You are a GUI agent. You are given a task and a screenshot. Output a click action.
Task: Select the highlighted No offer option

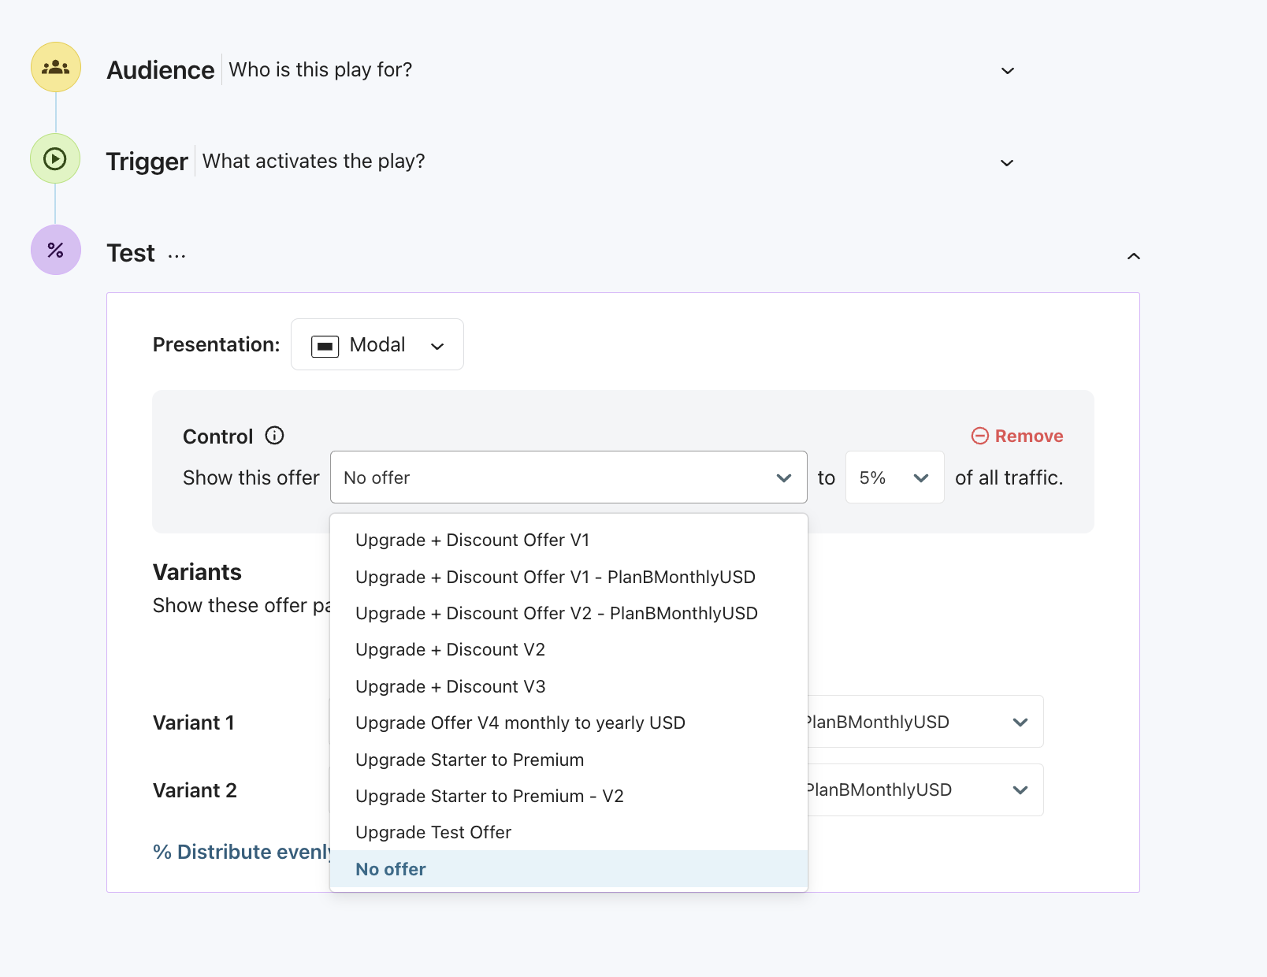[x=569, y=869]
